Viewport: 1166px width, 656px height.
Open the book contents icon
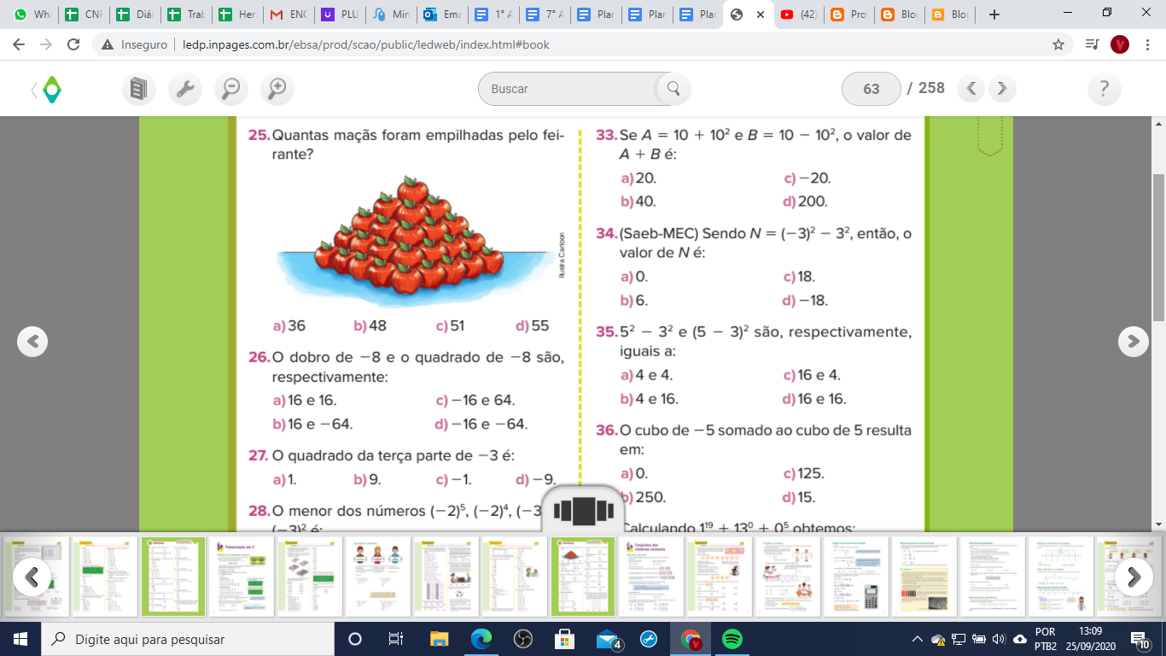pyautogui.click(x=138, y=88)
